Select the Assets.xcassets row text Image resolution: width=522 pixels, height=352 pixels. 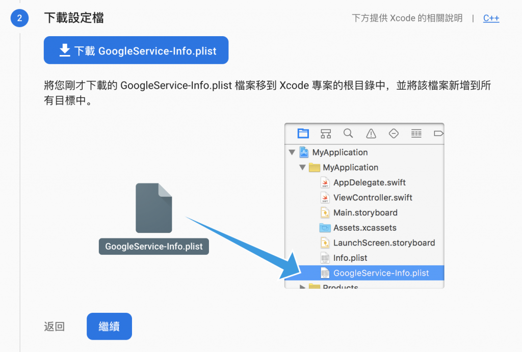pyautogui.click(x=365, y=228)
